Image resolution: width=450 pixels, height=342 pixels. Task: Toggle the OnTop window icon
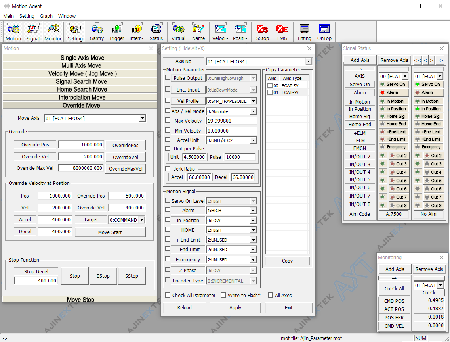point(324,32)
